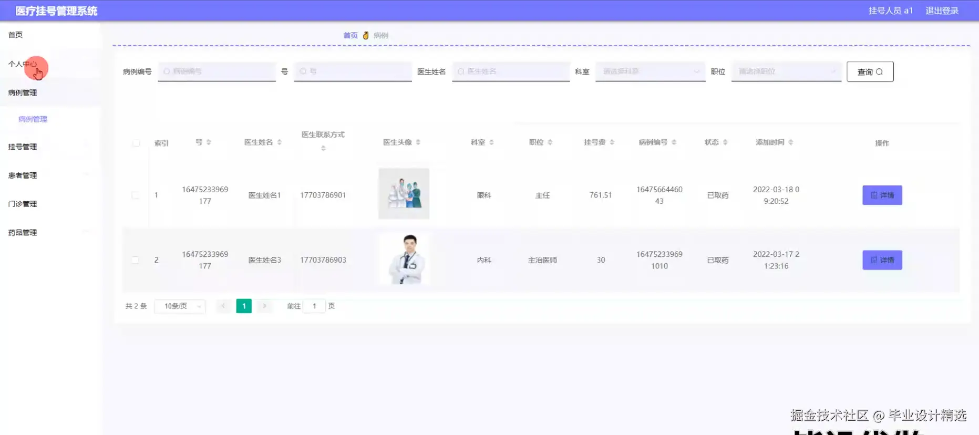Click the 主治医师 position cell
The image size is (979, 435).
click(542, 260)
